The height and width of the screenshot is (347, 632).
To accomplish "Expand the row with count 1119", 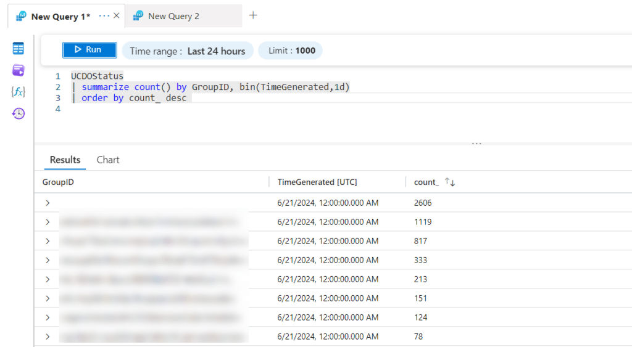I will point(48,222).
